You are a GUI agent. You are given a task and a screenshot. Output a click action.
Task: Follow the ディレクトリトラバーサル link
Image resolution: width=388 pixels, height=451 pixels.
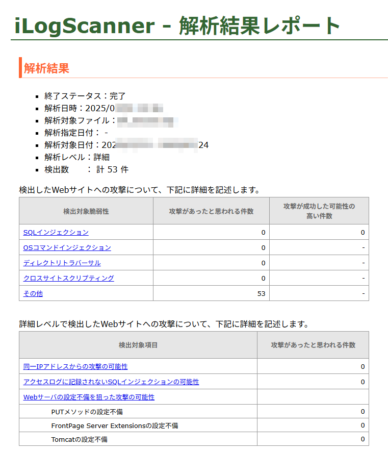click(62, 263)
